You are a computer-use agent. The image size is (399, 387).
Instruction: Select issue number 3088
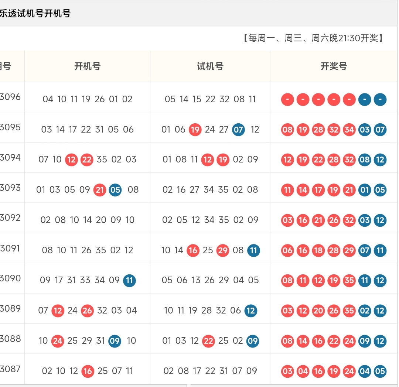point(10,339)
